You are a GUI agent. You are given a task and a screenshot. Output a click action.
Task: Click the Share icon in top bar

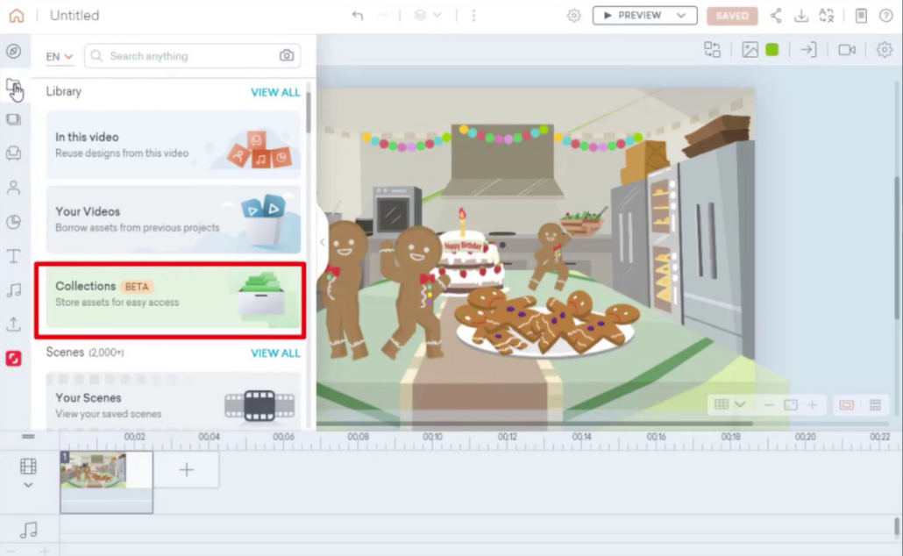point(776,16)
